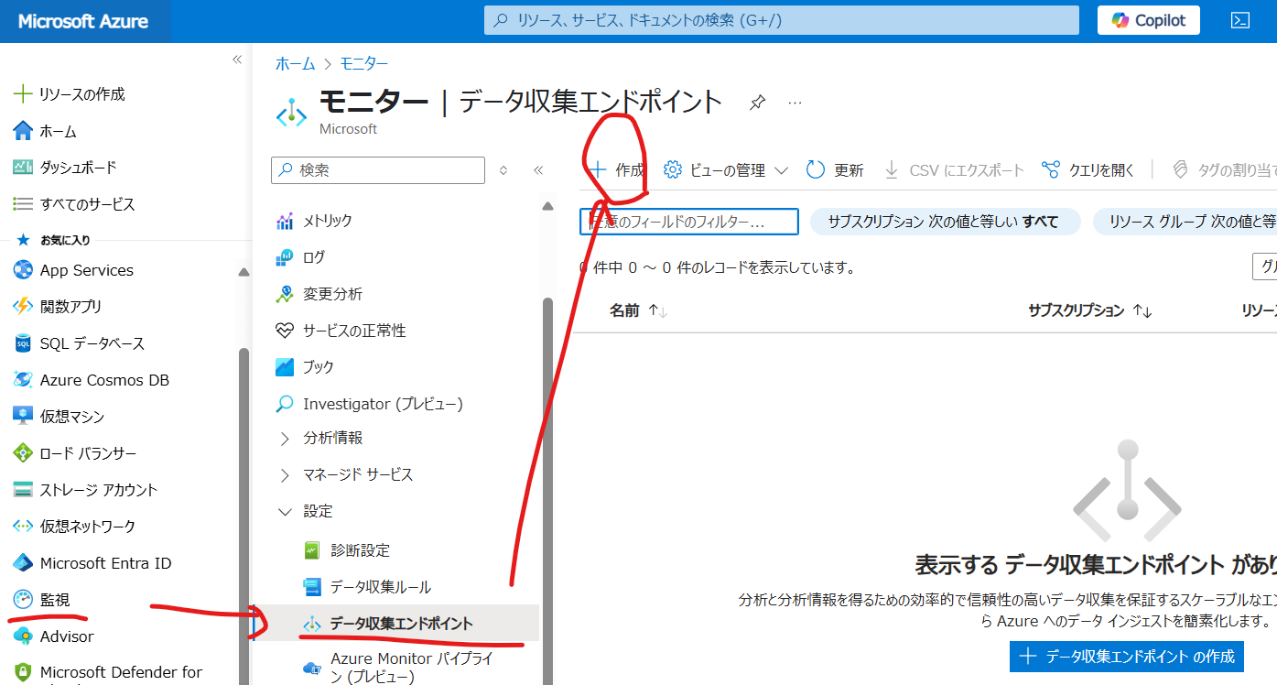The image size is (1277, 685).
Task: Open Investigator (プレビュー) menu item
Action: pyautogui.click(x=369, y=404)
